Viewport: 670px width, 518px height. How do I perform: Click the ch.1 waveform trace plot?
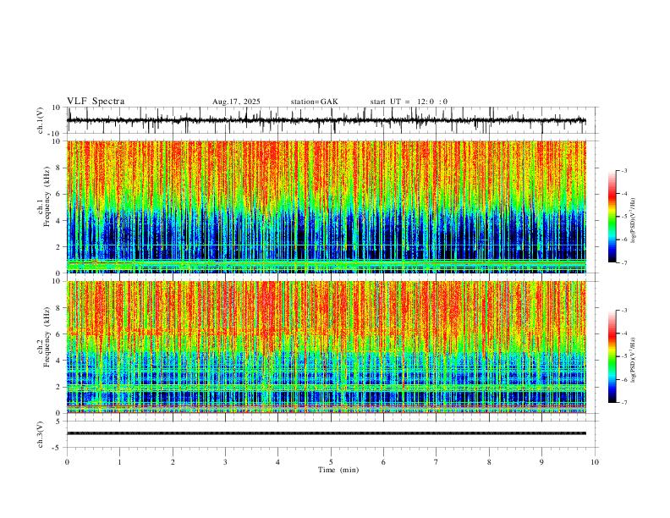pos(327,120)
